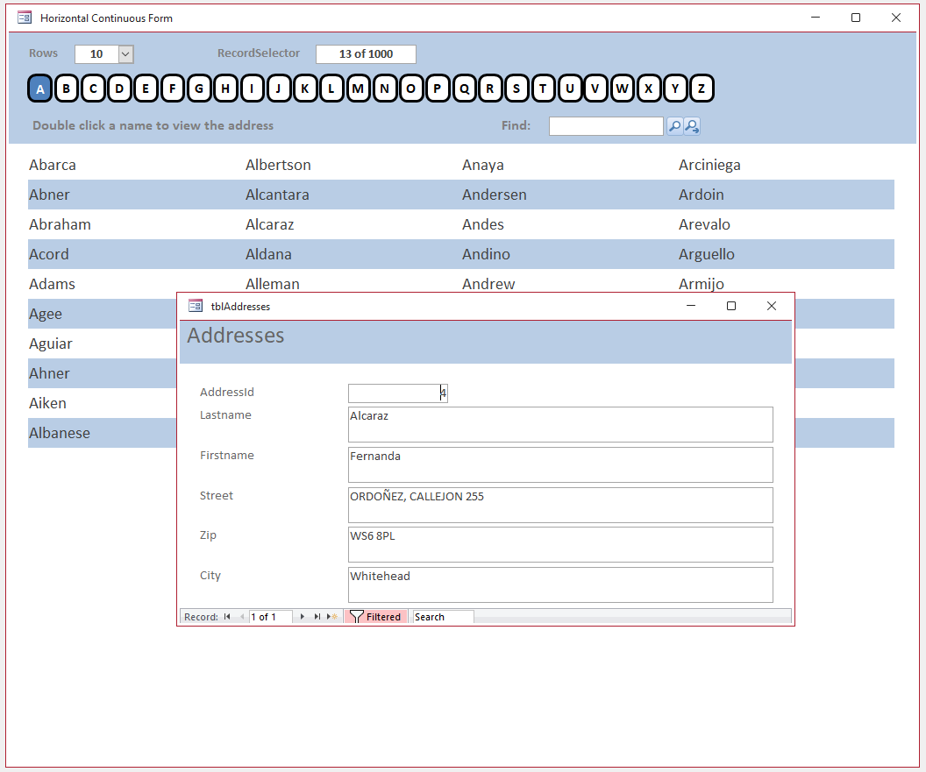The width and height of the screenshot is (926, 772).
Task: Select the name Arciniega
Action: 709,165
